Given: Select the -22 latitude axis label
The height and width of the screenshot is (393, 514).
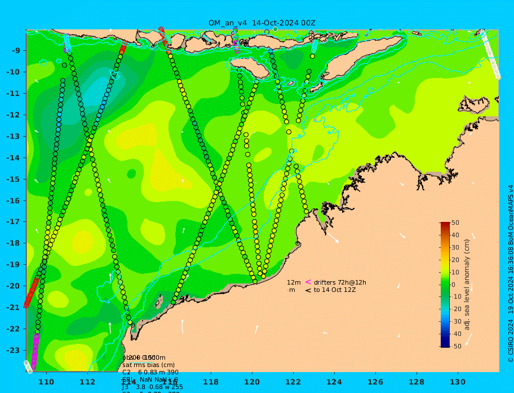Looking at the screenshot, I should [14, 329].
